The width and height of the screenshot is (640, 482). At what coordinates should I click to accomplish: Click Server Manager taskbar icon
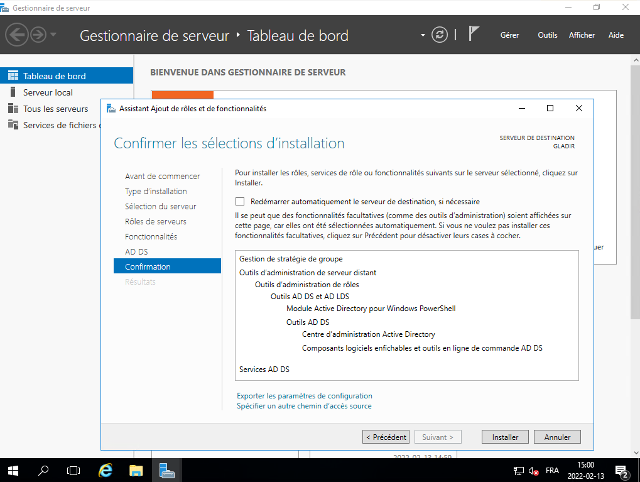point(166,471)
